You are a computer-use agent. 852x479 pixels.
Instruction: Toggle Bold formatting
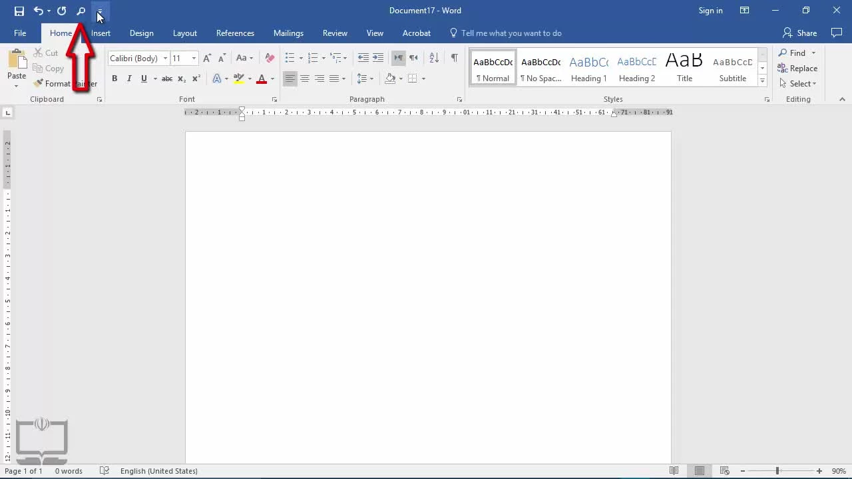(x=114, y=79)
